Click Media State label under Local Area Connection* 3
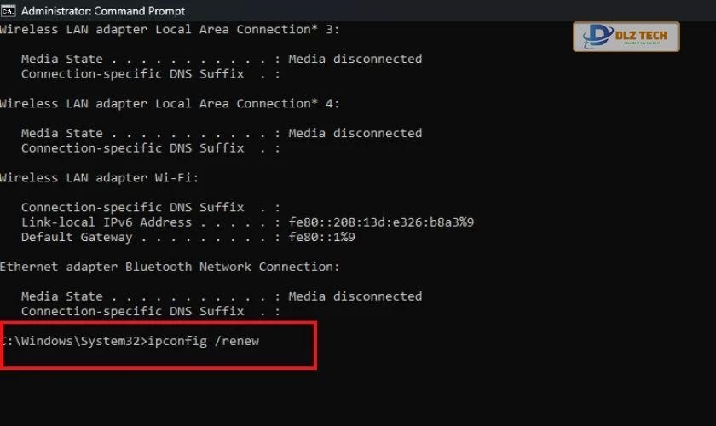The image size is (716, 426). (62, 60)
